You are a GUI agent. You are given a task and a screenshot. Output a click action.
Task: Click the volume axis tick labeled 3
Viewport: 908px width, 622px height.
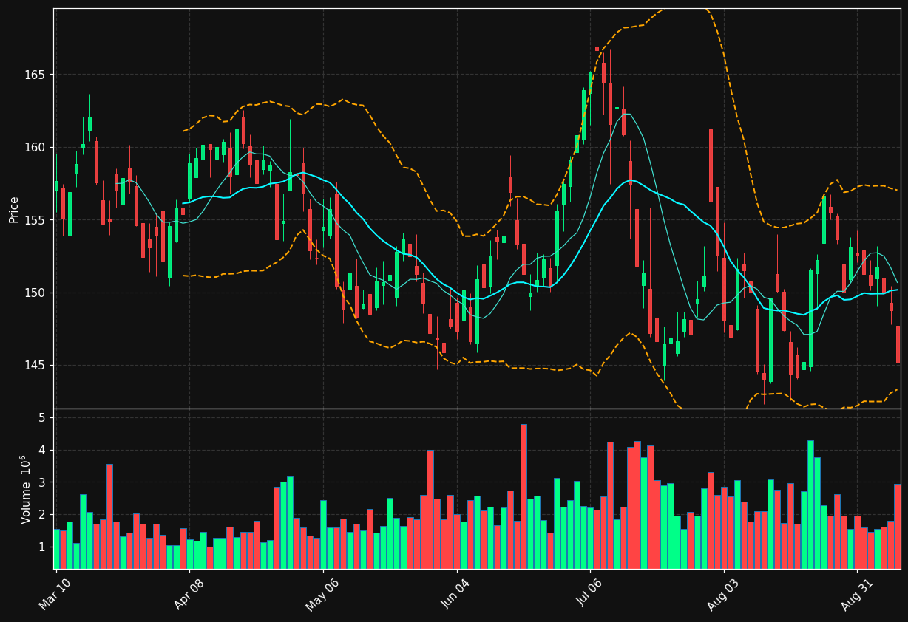42,482
